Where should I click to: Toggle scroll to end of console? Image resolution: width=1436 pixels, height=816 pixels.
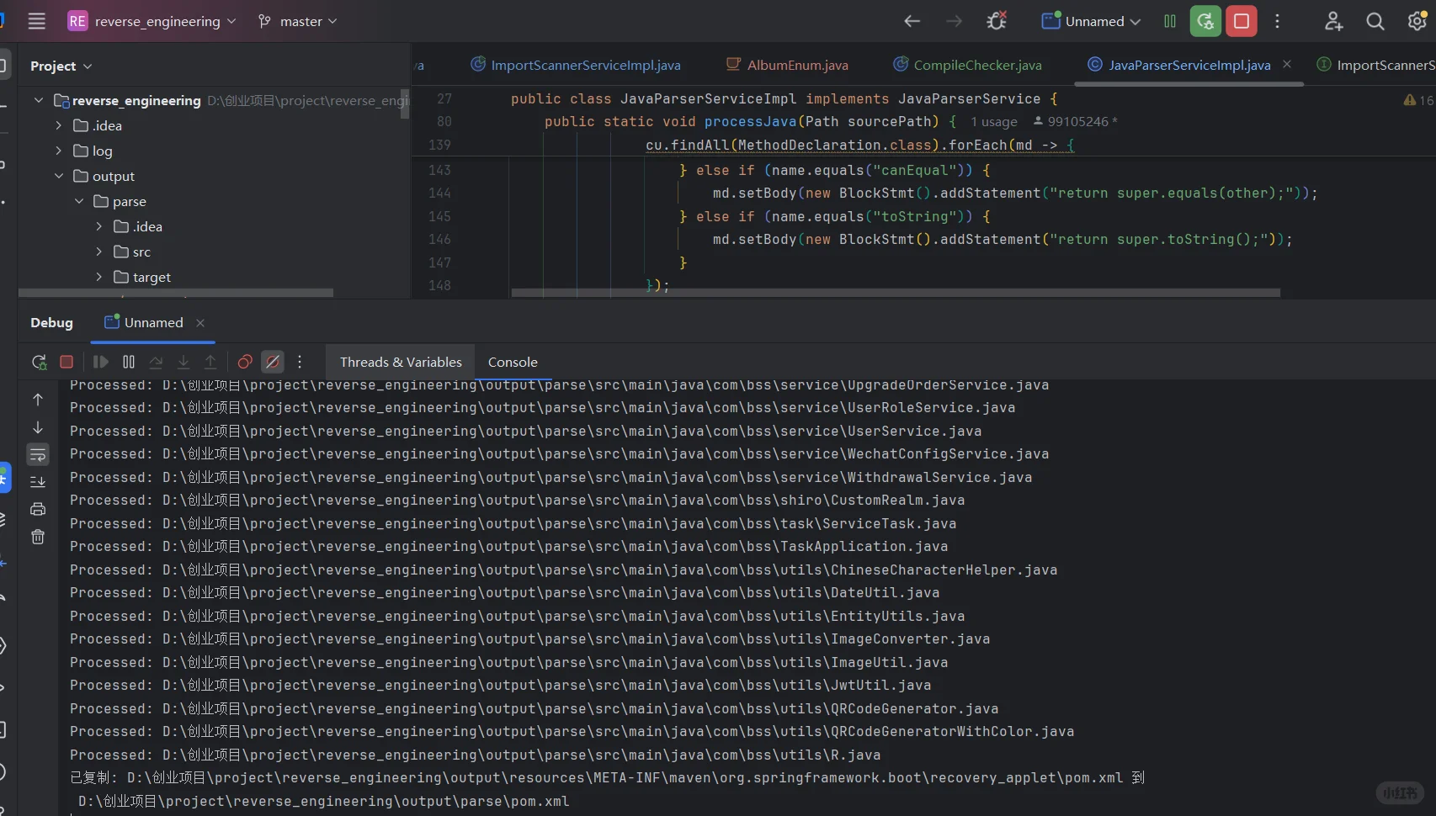[38, 482]
